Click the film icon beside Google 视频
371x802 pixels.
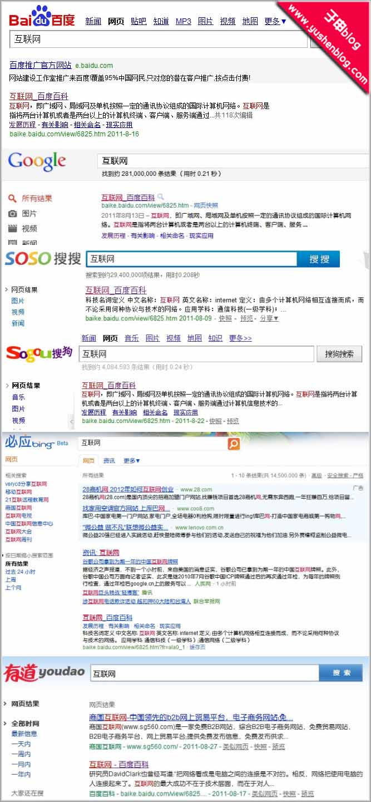point(12,228)
